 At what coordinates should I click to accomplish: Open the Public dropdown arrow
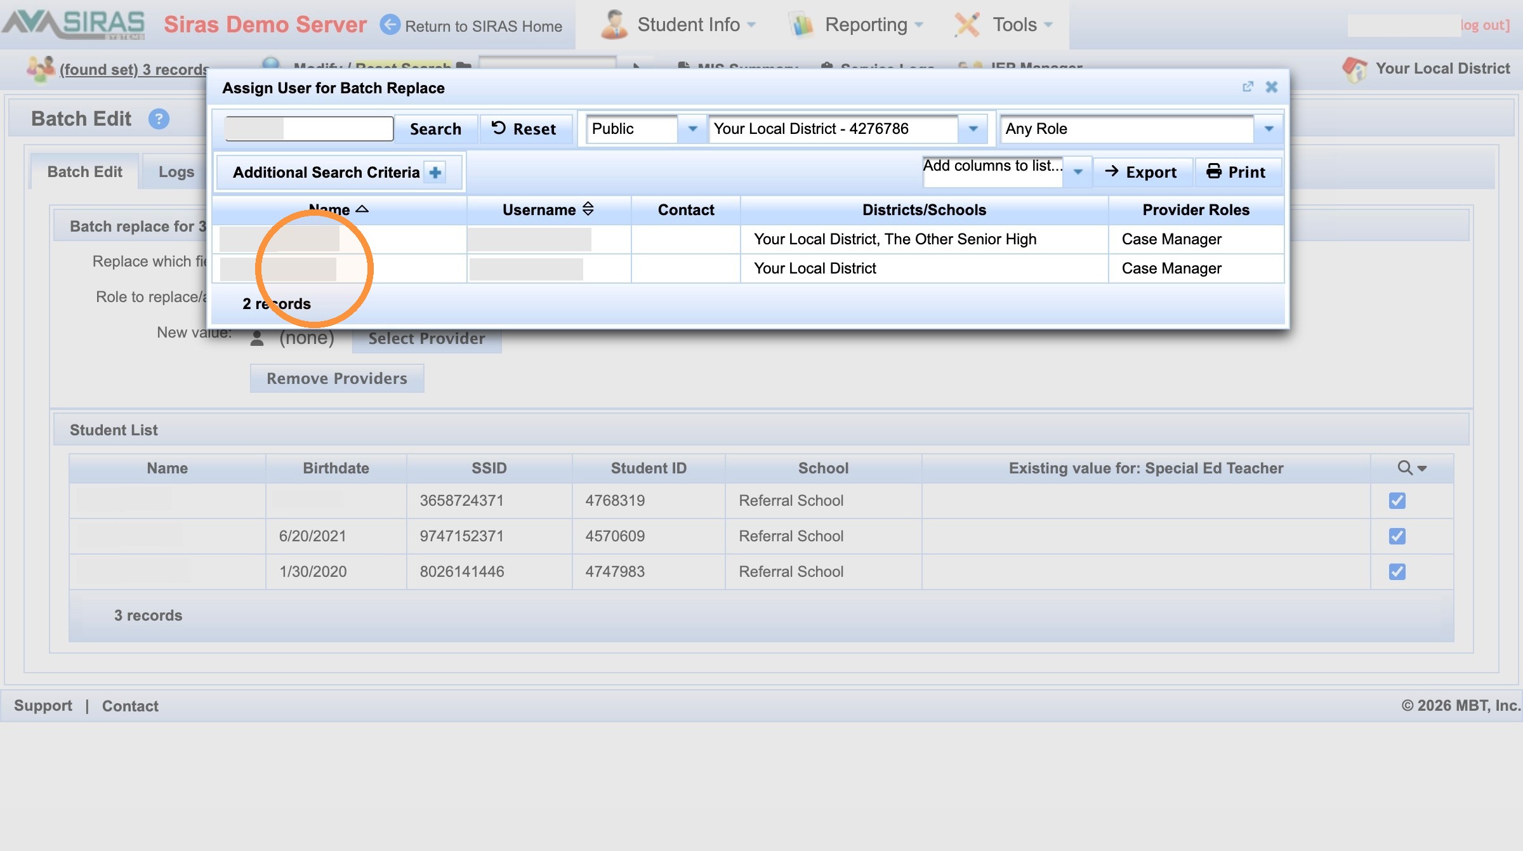692,129
